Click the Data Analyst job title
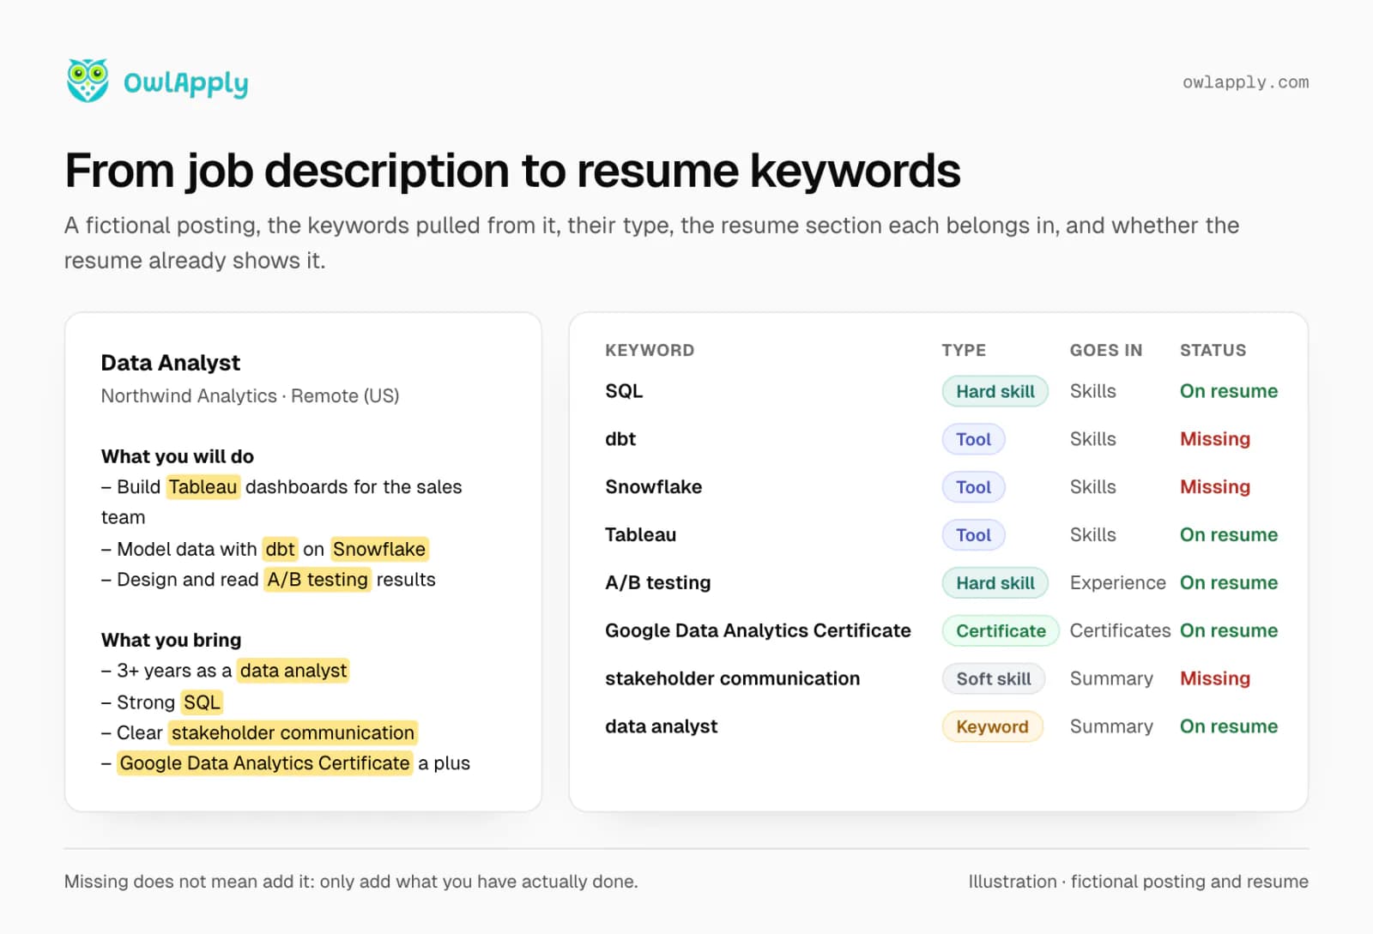 pos(171,363)
